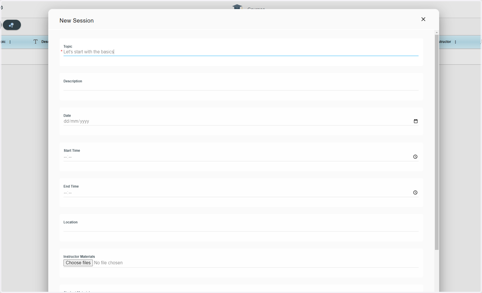The width and height of the screenshot is (482, 293).
Task: Choose files for Instructor Materials
Action: pyautogui.click(x=78, y=263)
